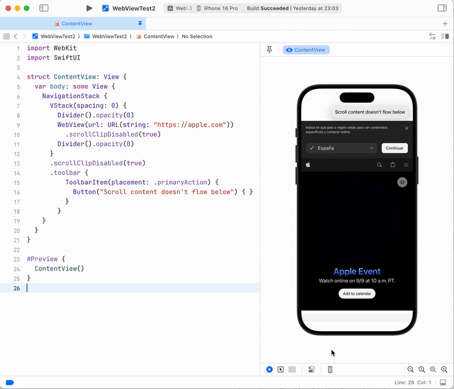Screen dimensions: 454x389
Task: Pin the canvas preview
Action: pos(269,50)
